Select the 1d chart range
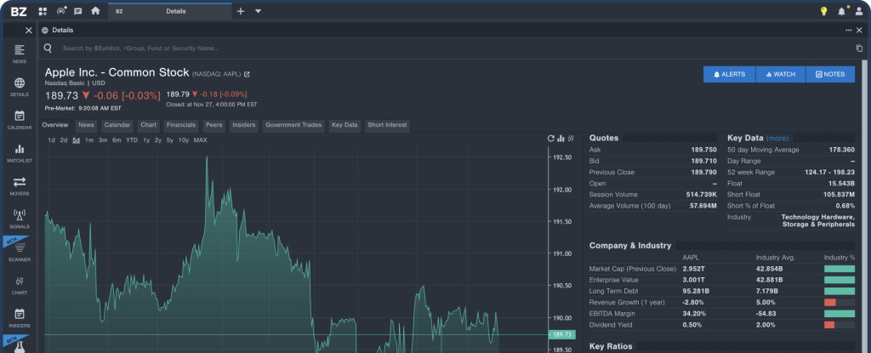 coord(51,140)
